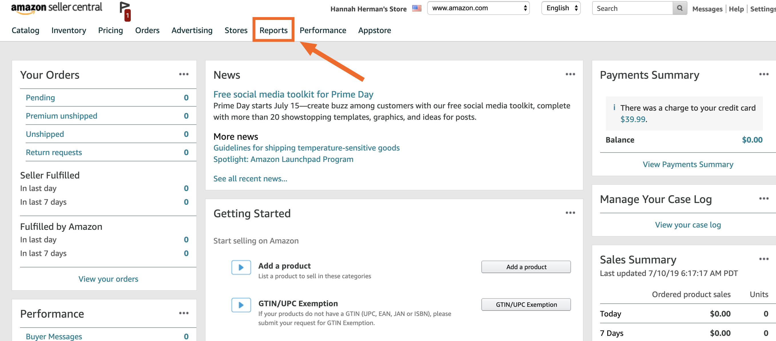Open the Payments Summary ellipsis menu

click(x=764, y=74)
